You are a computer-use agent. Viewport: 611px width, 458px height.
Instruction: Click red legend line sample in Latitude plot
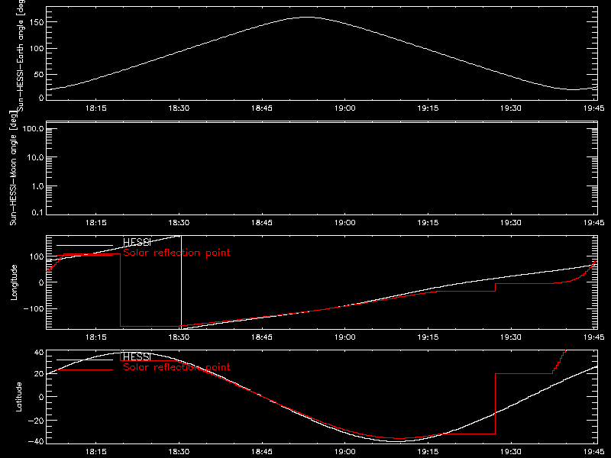coord(85,369)
